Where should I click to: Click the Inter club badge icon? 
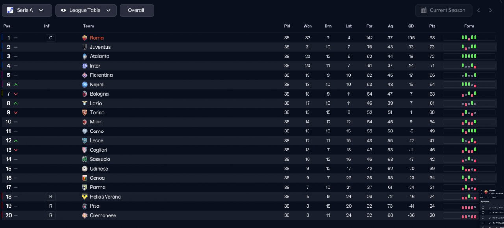(84, 66)
